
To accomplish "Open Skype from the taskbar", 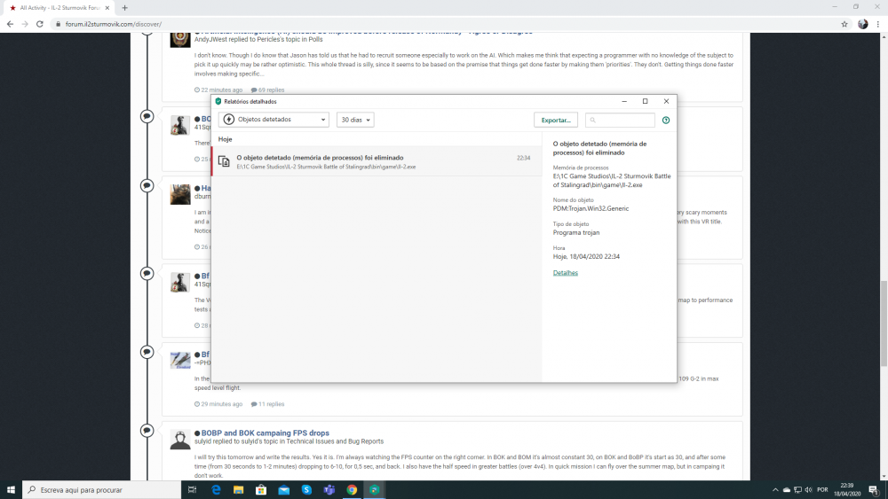I will click(306, 490).
